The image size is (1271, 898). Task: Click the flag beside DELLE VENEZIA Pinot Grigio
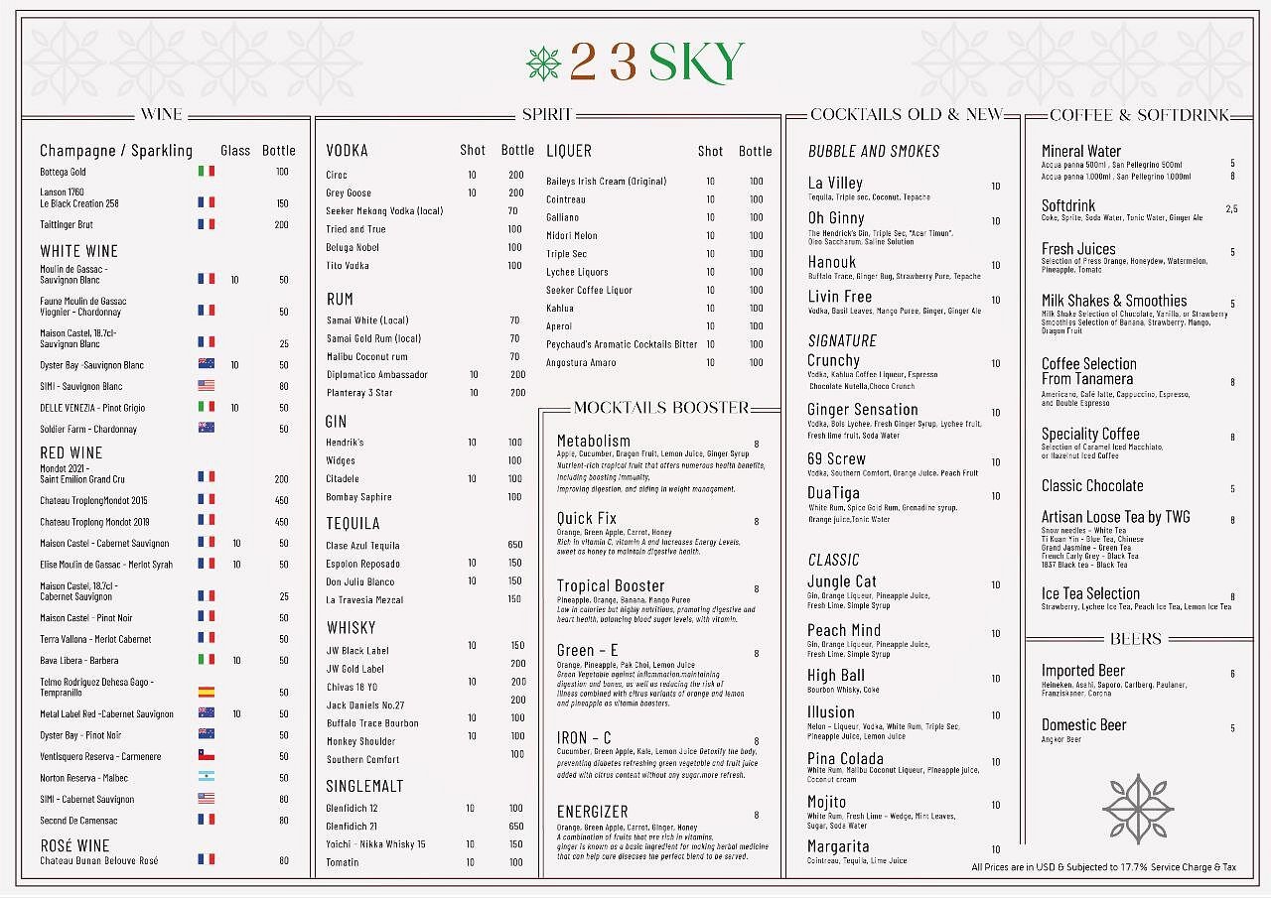206,407
